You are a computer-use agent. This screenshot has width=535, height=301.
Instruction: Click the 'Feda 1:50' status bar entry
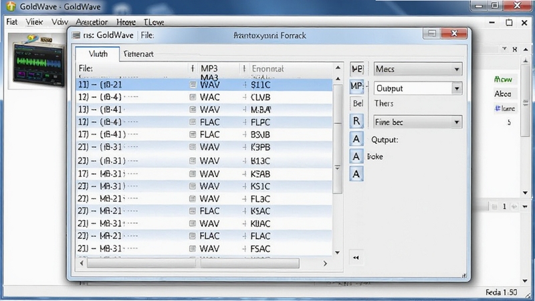coord(501,292)
